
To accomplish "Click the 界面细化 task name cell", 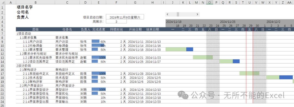I will [62, 98].
